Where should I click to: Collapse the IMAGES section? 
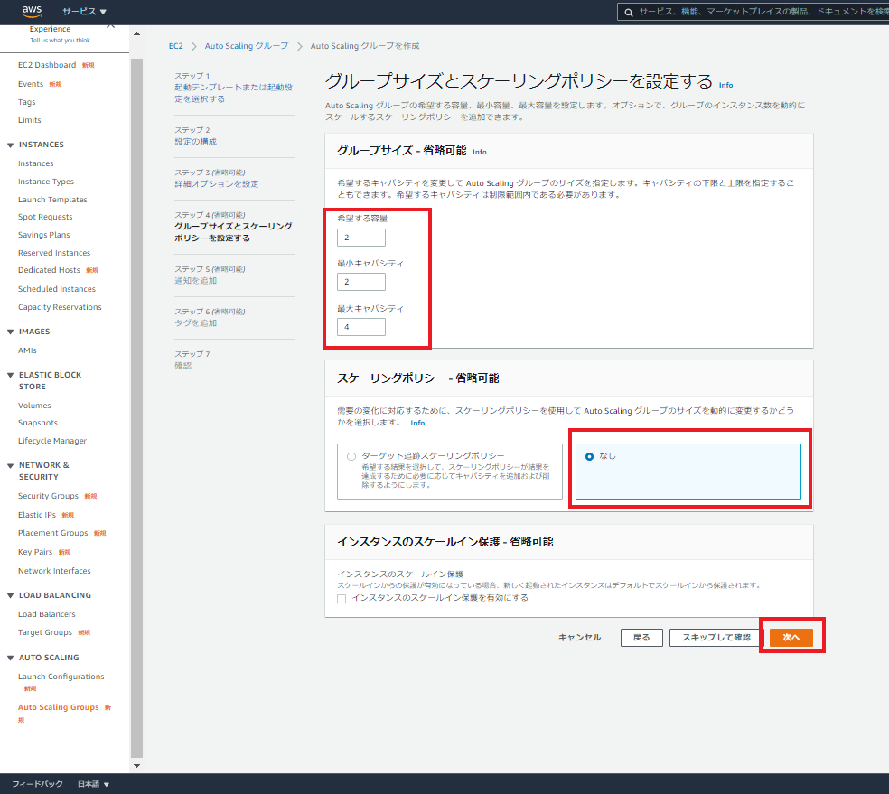pyautogui.click(x=10, y=332)
